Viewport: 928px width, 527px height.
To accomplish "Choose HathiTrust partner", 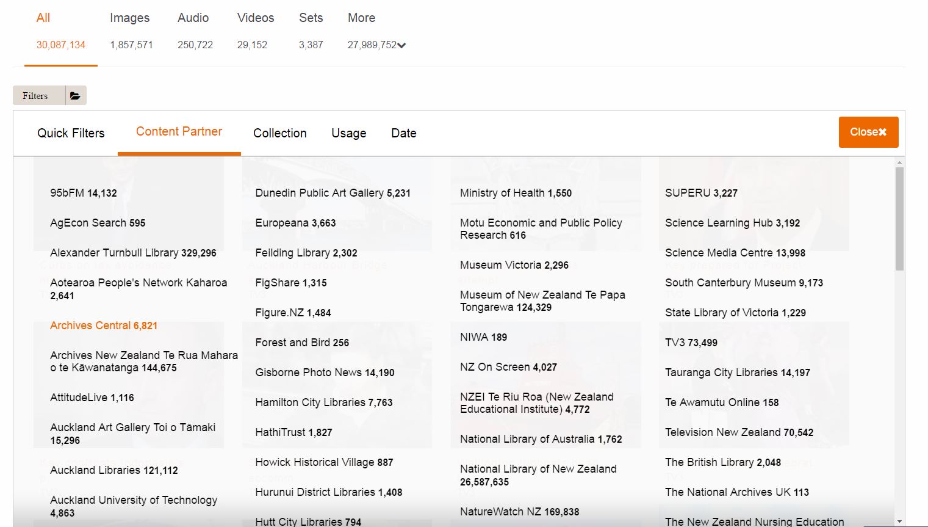I will tap(293, 432).
